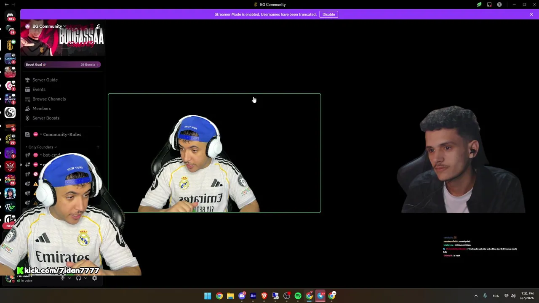Open OBS Studio from the taskbar
Screen dimensions: 539x303
(x=287, y=296)
